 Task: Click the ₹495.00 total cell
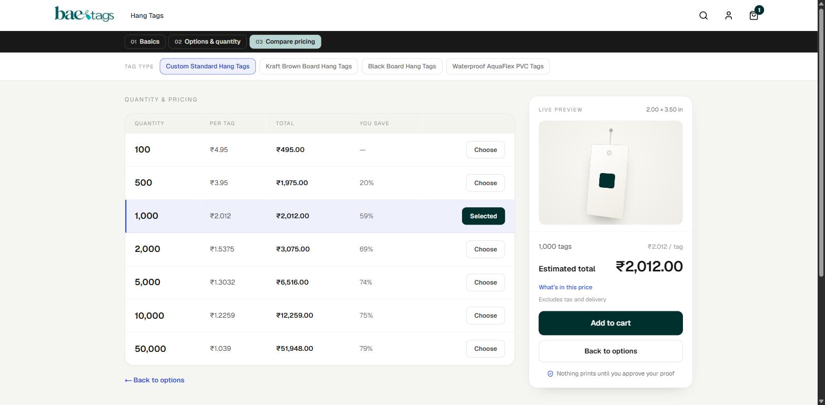[x=290, y=150]
